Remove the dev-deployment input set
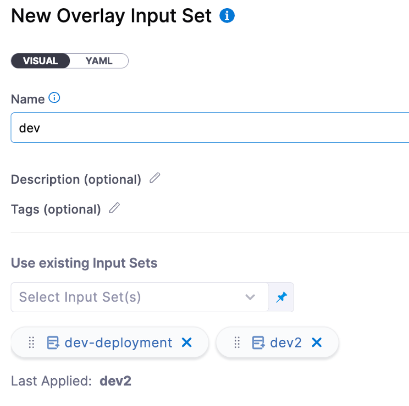Screen dimensions: 409x406 (x=187, y=343)
